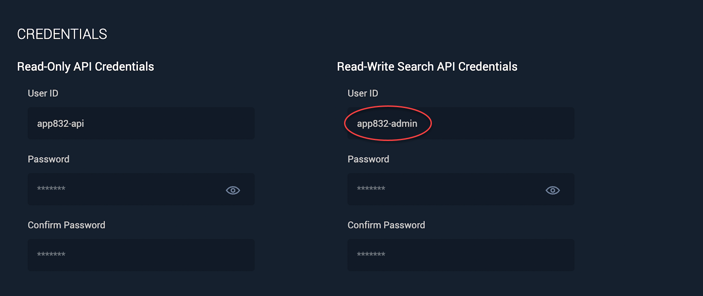Click the Password label in Read-Write section
The height and width of the screenshot is (296, 703).
click(368, 159)
